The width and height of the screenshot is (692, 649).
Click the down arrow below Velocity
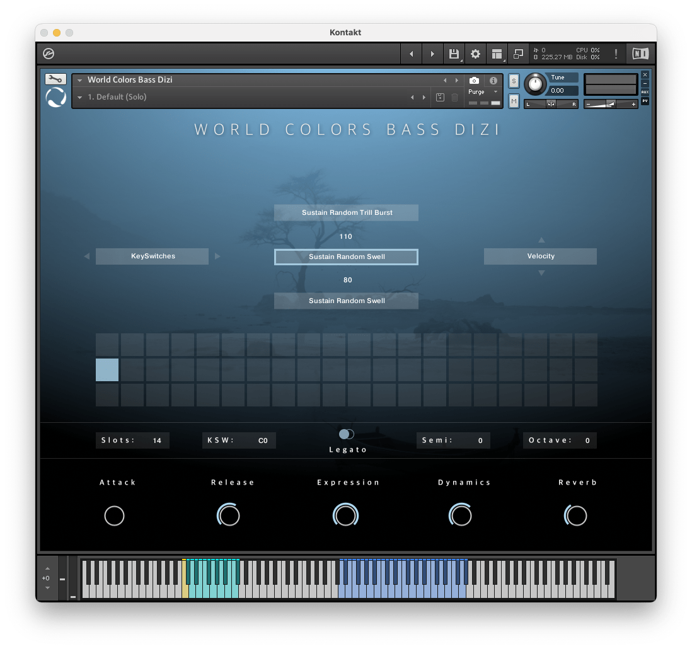point(541,273)
